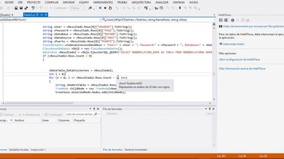Viewport: 284px width, 159px height.
Task: Switch to Ventana Inmediato tab
Action: (x=136, y=150)
